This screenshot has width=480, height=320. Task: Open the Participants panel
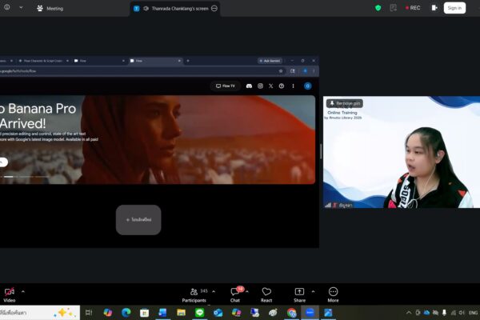point(194,294)
